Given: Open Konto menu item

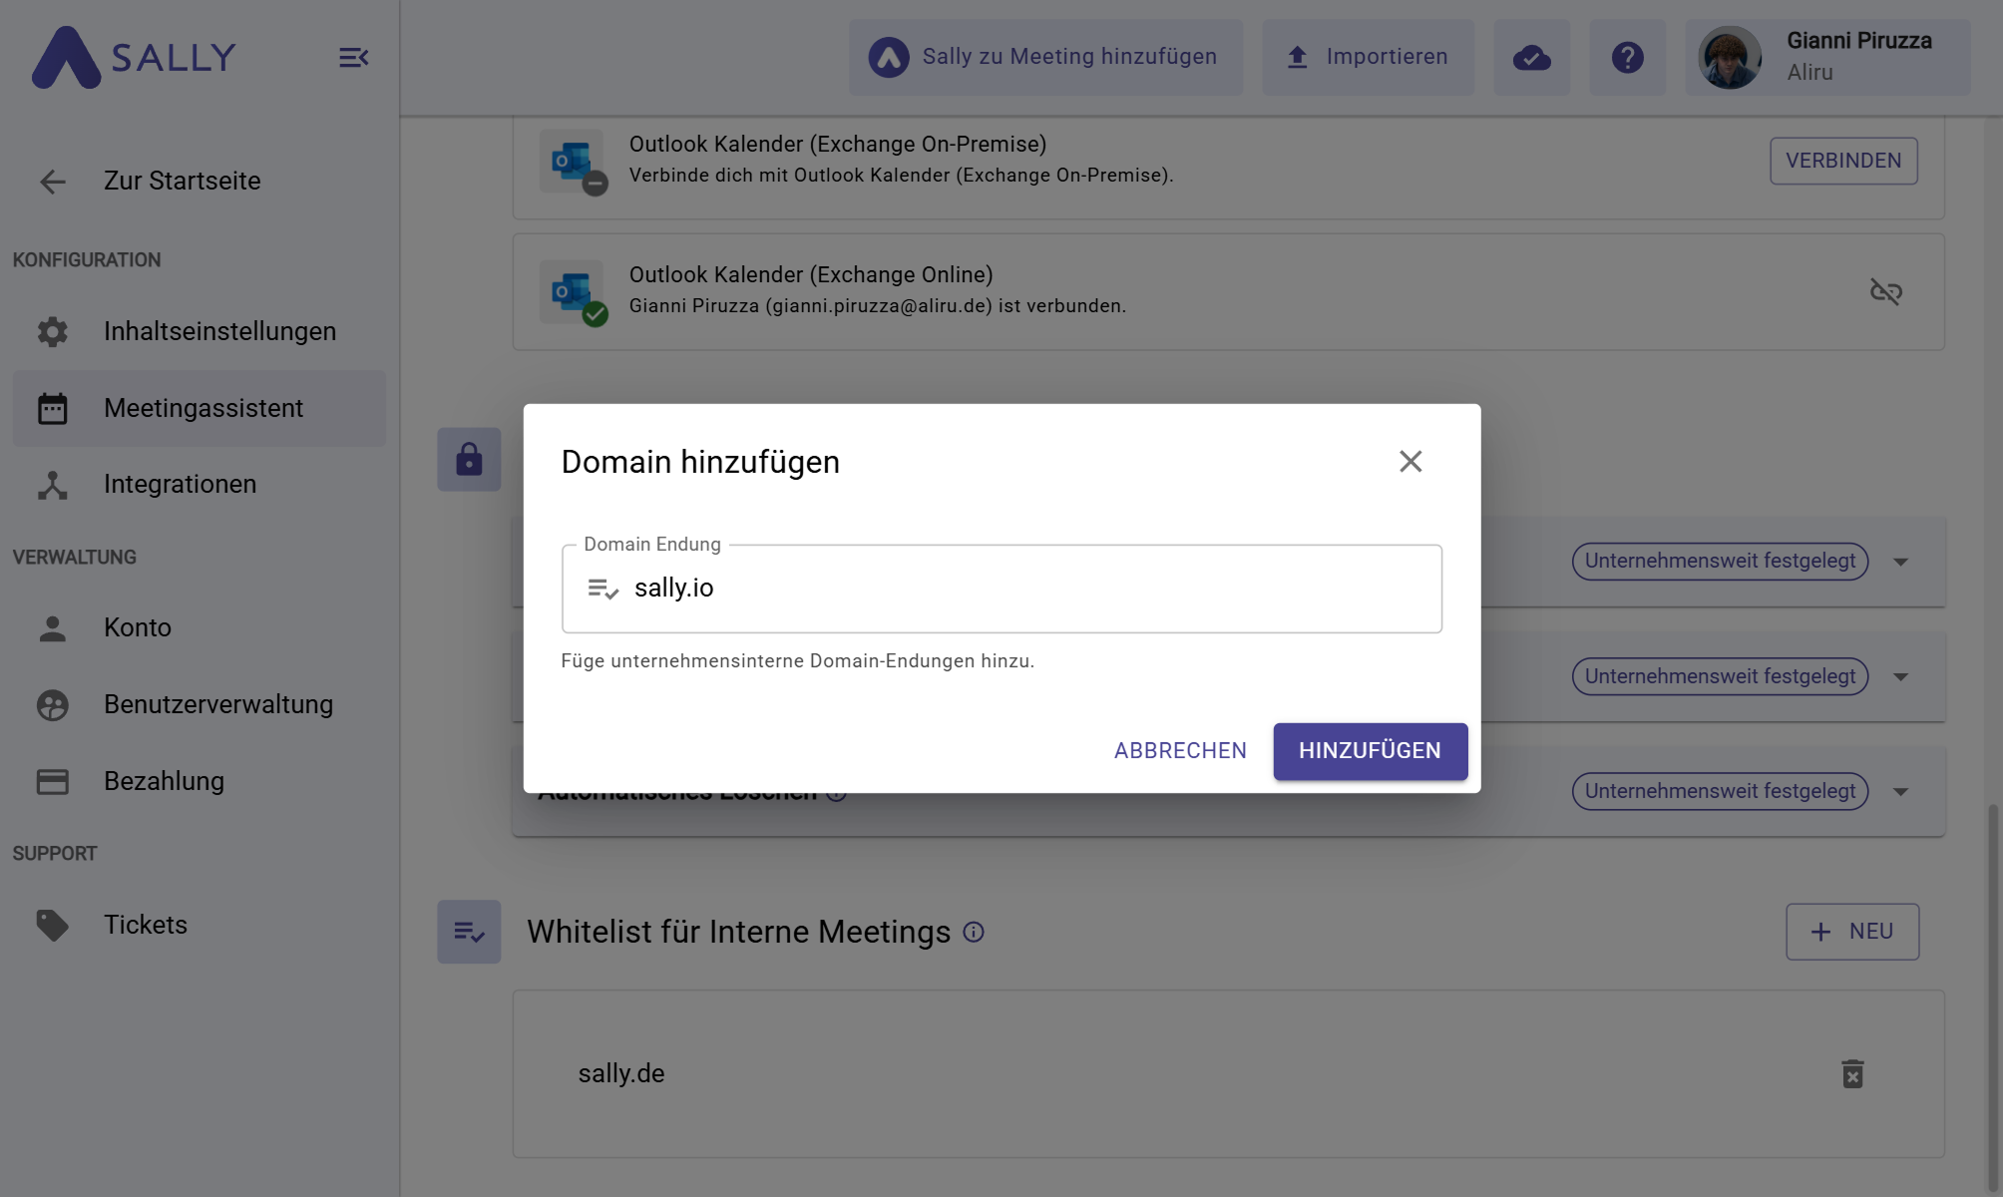Looking at the screenshot, I should click(199, 628).
